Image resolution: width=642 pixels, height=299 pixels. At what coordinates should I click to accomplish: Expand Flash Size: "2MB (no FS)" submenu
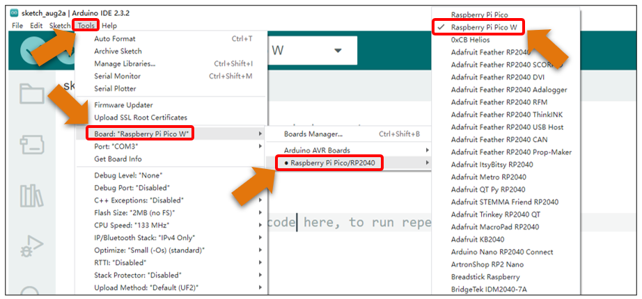[171, 213]
